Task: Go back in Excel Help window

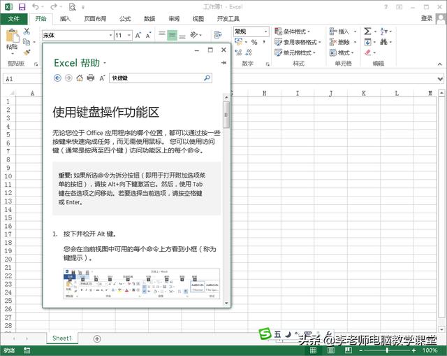Action: [57, 78]
